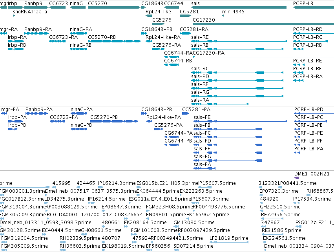Select the CG5276 gene label

click(162, 20)
